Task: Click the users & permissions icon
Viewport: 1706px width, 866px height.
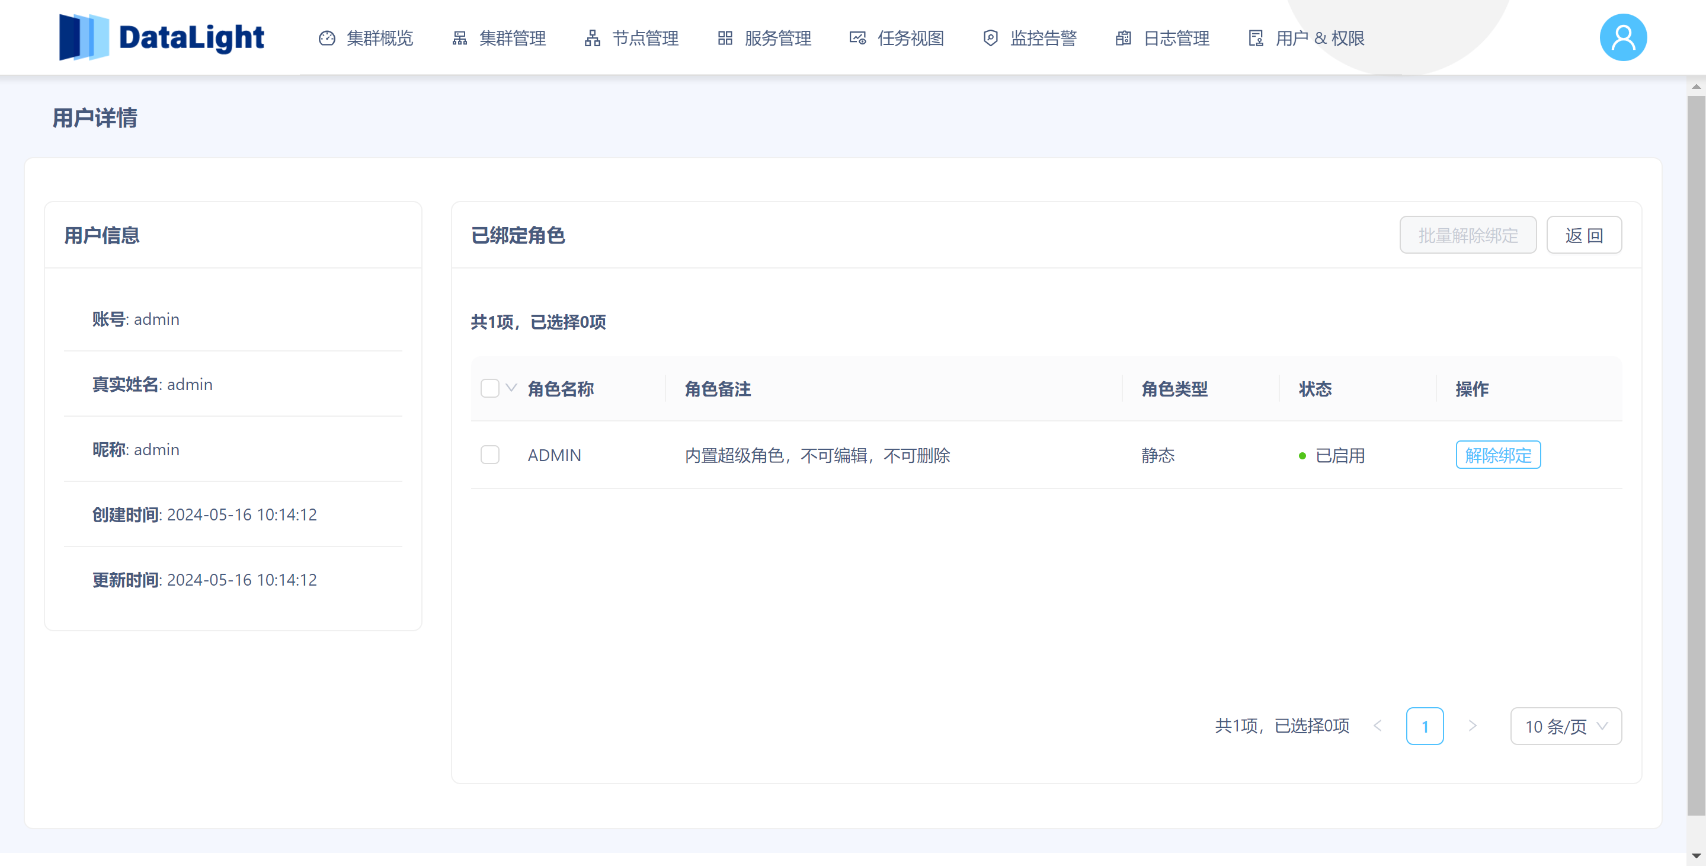Action: coord(1256,39)
